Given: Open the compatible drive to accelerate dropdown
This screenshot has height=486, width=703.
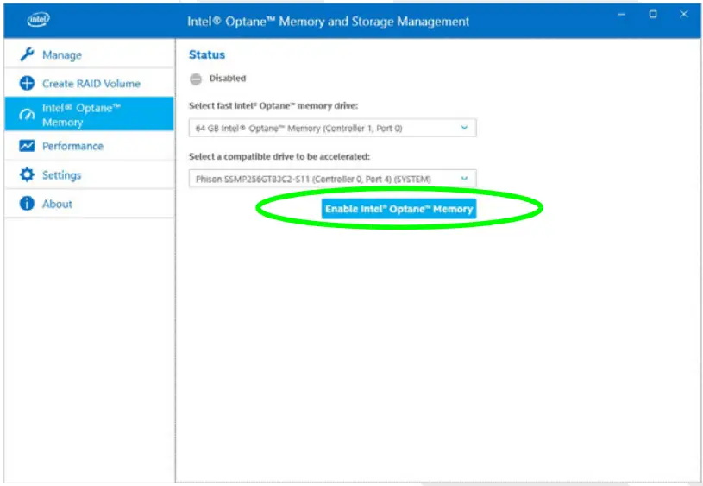Looking at the screenshot, I should 331,180.
